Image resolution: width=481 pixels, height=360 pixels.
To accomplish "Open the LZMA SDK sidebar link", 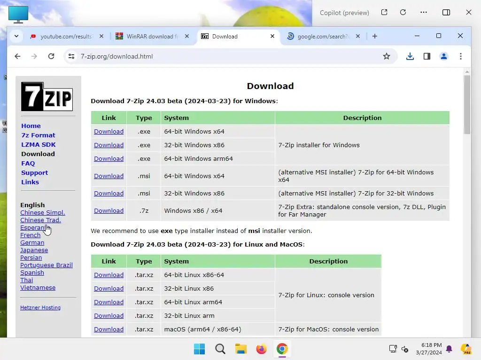I will 39,144.
